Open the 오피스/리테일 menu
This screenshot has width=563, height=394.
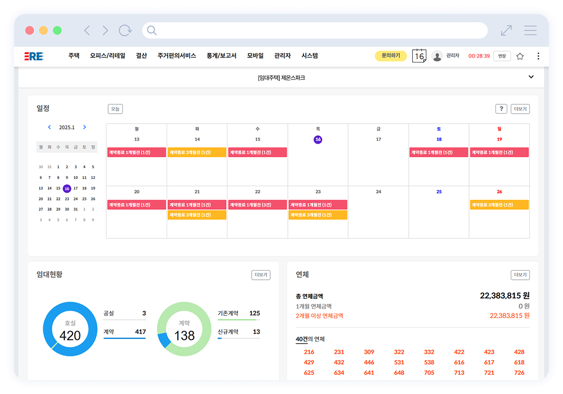(x=108, y=56)
